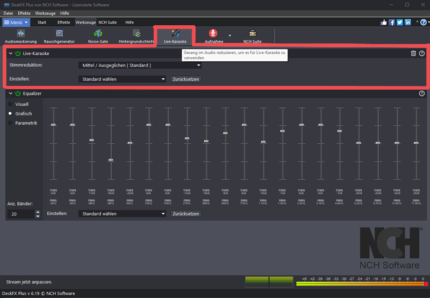Image resolution: width=430 pixels, height=298 pixels.
Task: Click the Live-Karaoke microphone icon
Action: click(175, 33)
